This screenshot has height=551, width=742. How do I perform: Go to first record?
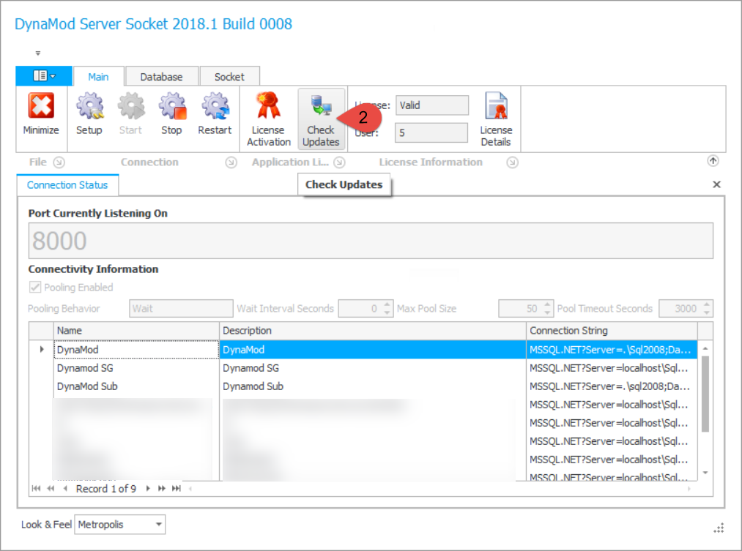tap(37, 488)
